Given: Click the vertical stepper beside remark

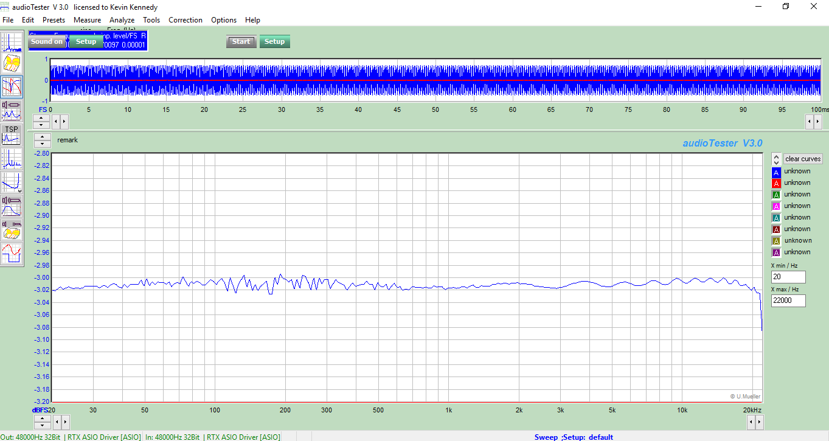Looking at the screenshot, I should [42, 140].
